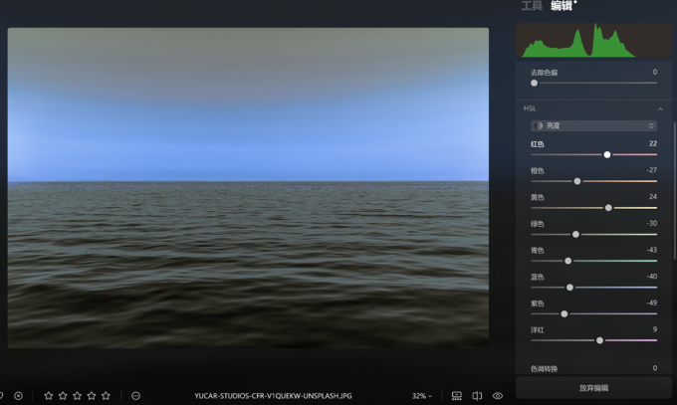The width and height of the screenshot is (677, 405).
Task: Click the fourth rating star
Action: 92,396
